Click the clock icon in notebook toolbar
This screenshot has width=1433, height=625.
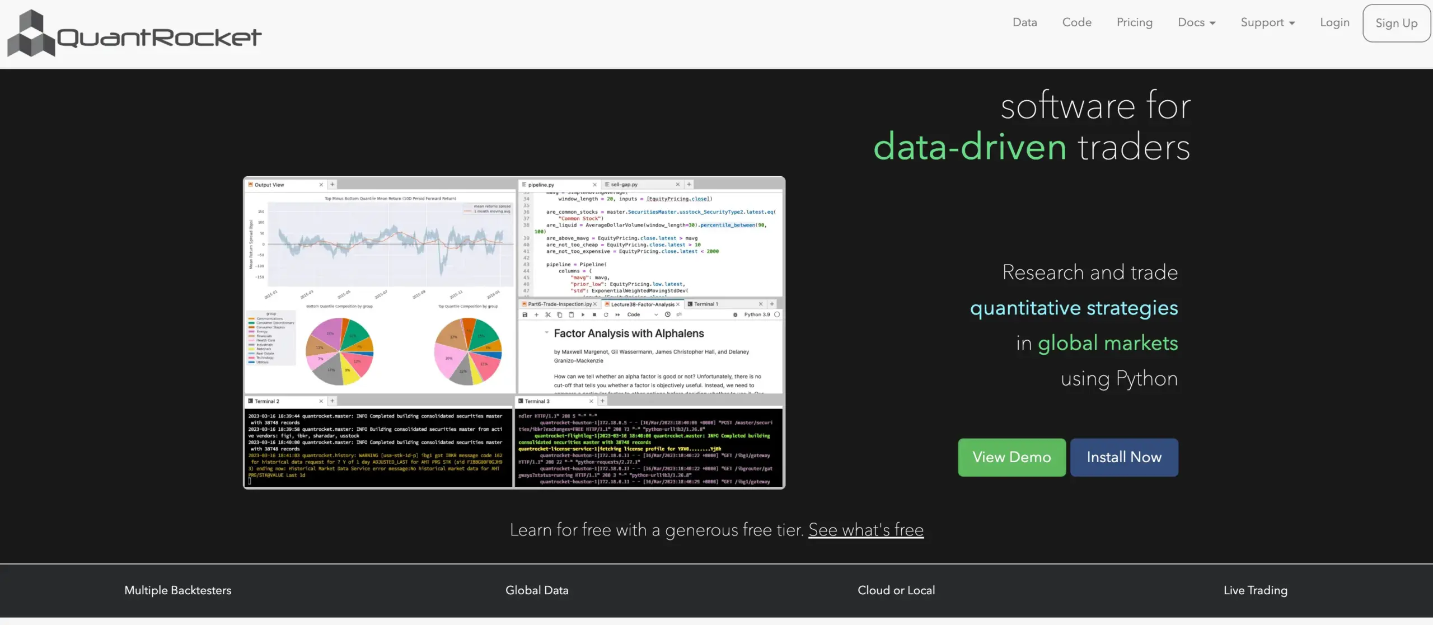[x=667, y=315]
